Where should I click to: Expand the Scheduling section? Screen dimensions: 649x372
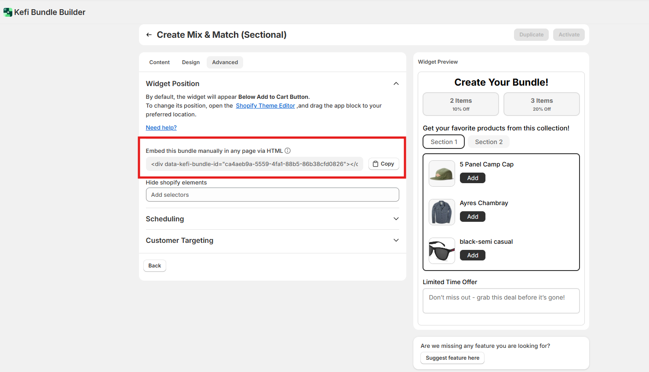pyautogui.click(x=396, y=219)
